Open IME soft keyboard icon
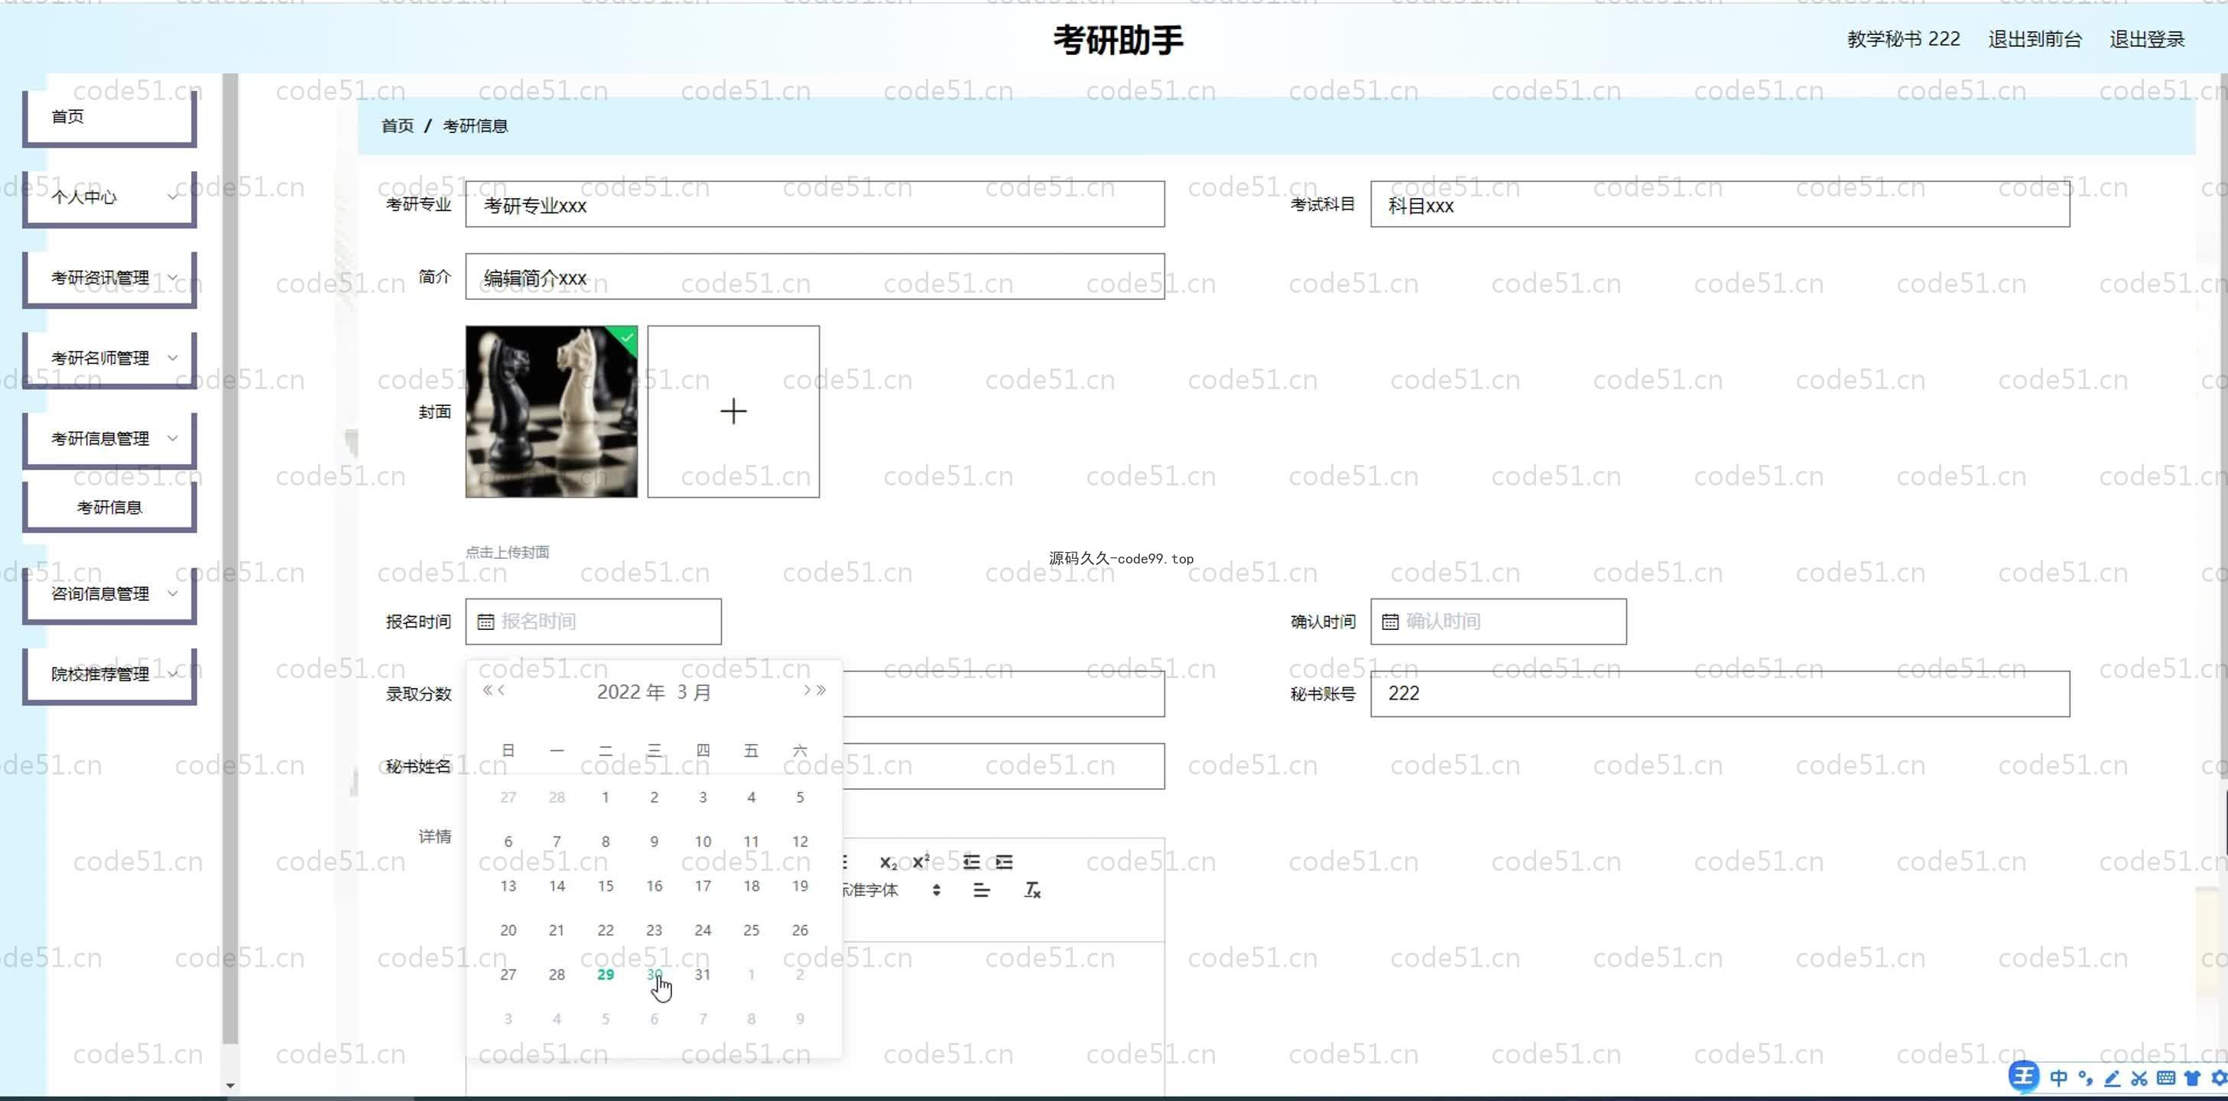Image resolution: width=2228 pixels, height=1101 pixels. tap(2166, 1077)
